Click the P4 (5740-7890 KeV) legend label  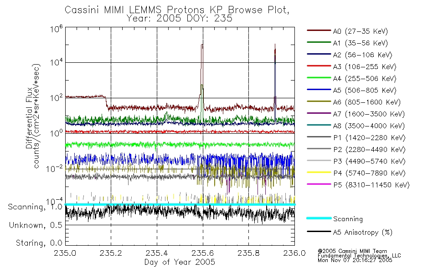coord(369,173)
